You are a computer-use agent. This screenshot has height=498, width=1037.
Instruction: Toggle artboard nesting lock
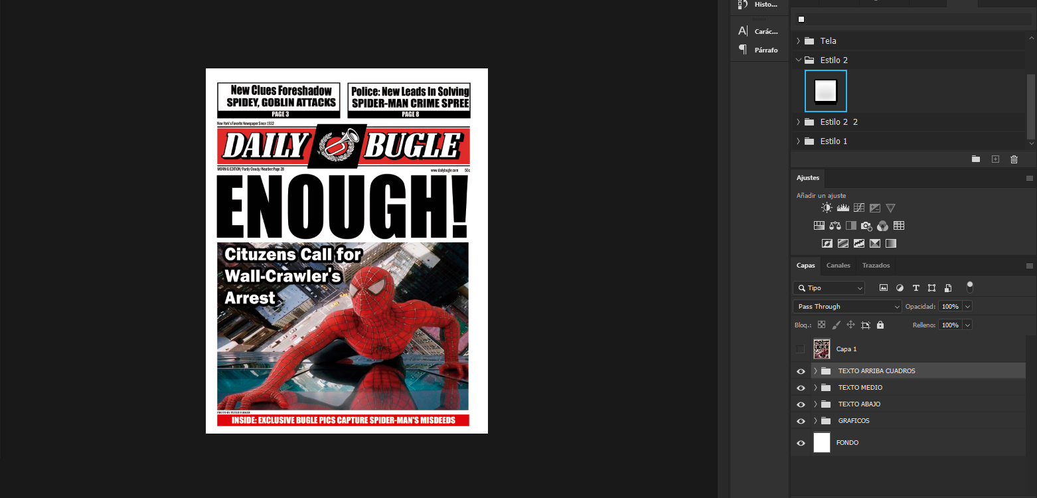point(866,325)
